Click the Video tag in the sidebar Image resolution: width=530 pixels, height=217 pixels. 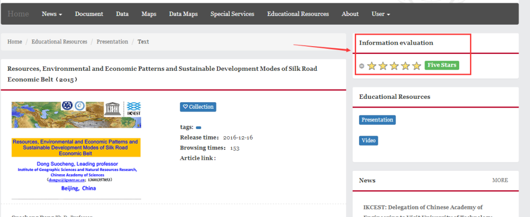[x=369, y=141]
